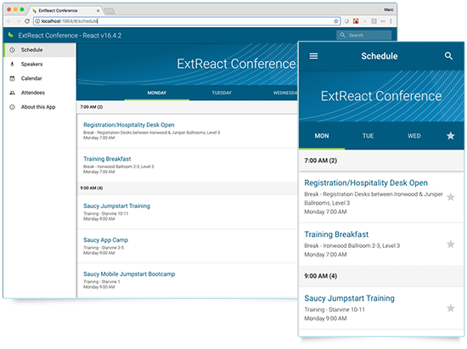The width and height of the screenshot is (467, 349).
Task: Collapse the 7:00 AM (2) group header
Action: click(187, 107)
